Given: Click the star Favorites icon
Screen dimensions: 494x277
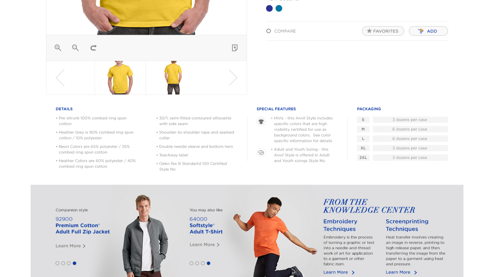Looking at the screenshot, I should 369,31.
